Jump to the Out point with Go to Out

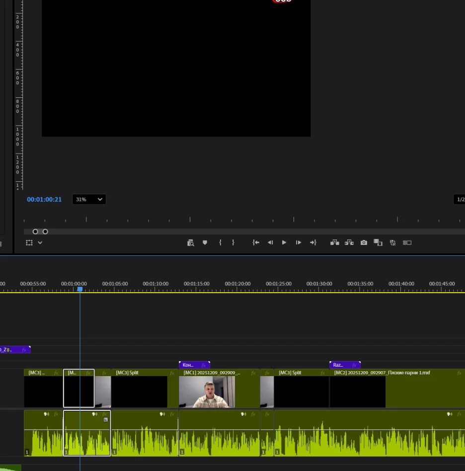(313, 242)
